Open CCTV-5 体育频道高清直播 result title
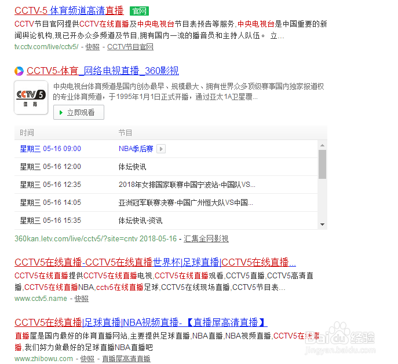398x364 pixels. (x=69, y=10)
